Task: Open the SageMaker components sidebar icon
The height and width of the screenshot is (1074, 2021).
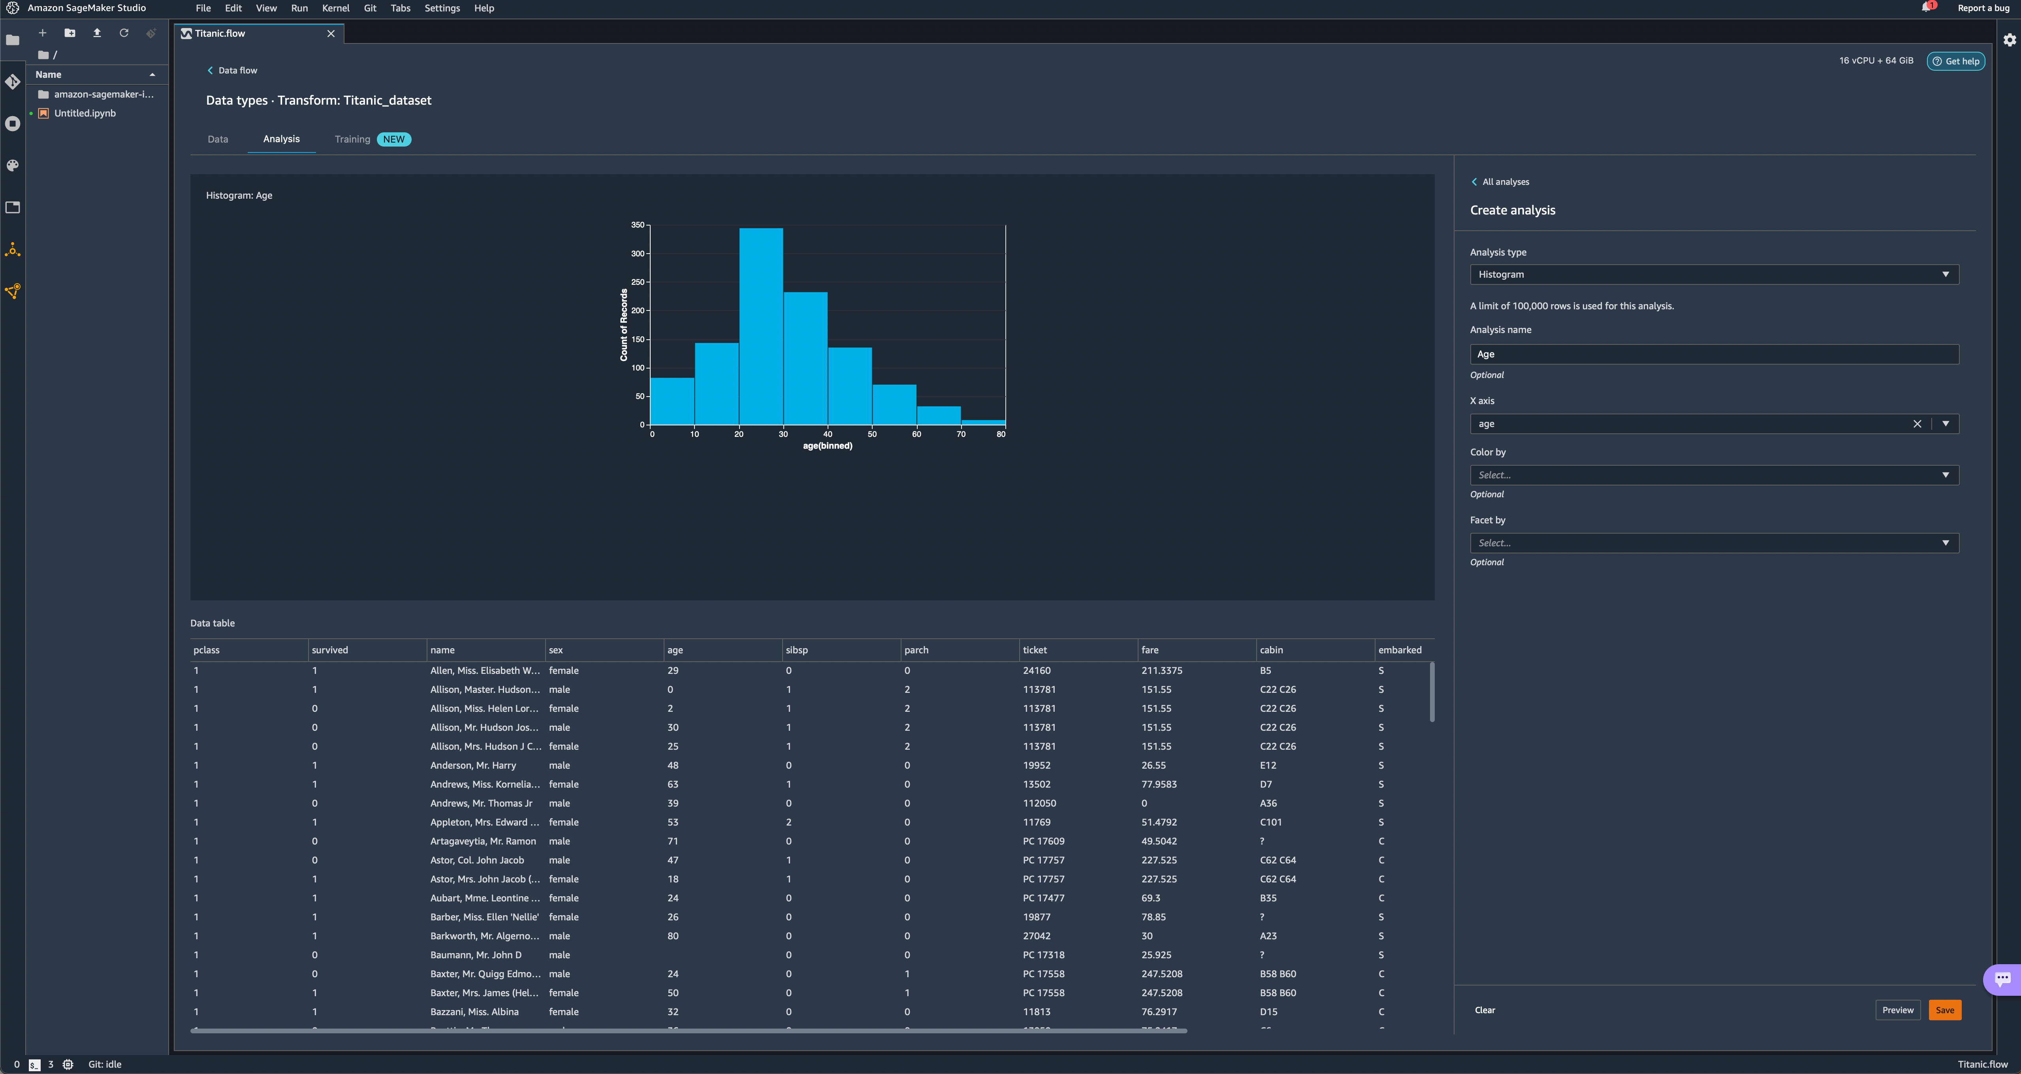Action: (x=13, y=250)
